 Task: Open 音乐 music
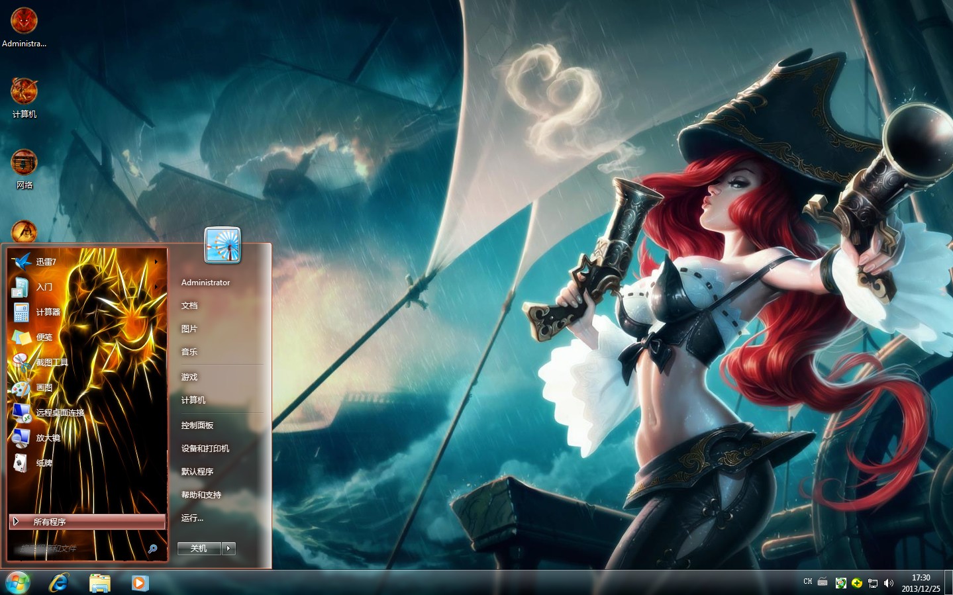189,352
